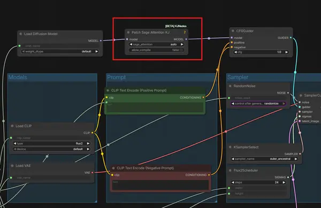Open the Load CLIP device dropdown
The height and width of the screenshot is (208, 321).
click(x=51, y=149)
